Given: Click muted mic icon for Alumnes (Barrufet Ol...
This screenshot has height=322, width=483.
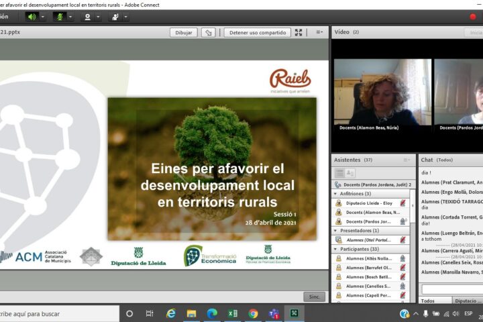Looking at the screenshot, I should [402, 268].
